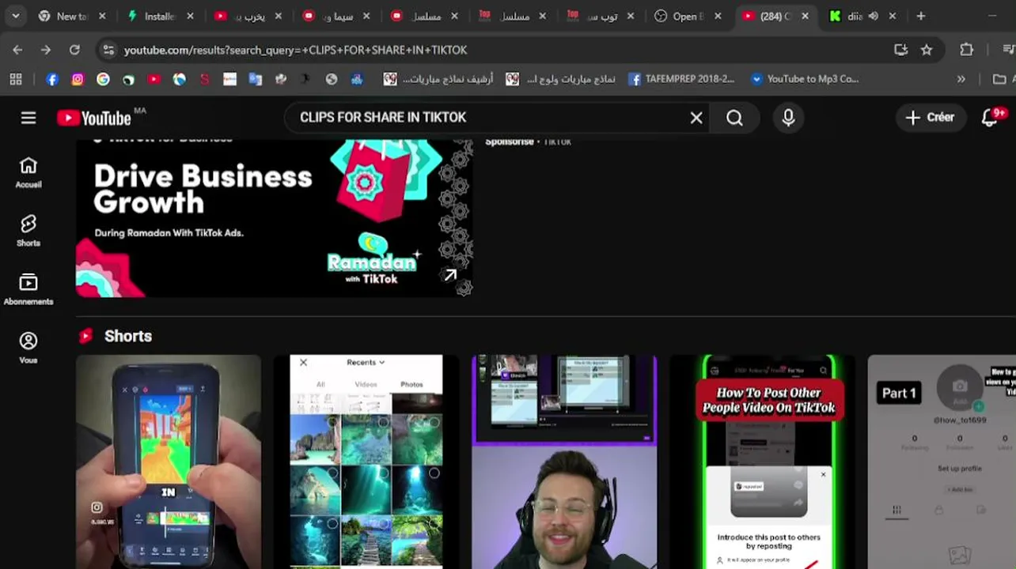Clear the search box text

(x=696, y=118)
